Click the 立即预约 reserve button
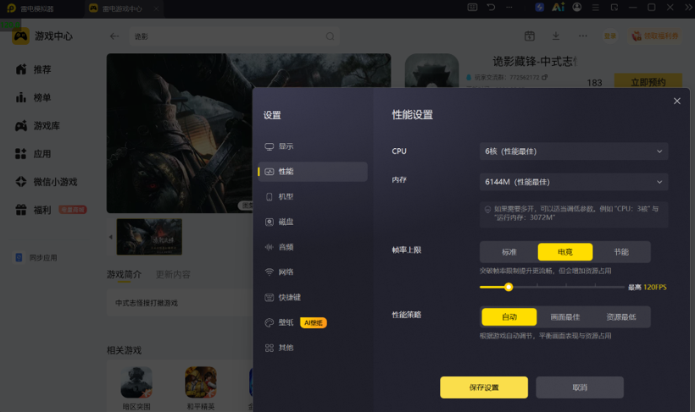 pos(648,82)
